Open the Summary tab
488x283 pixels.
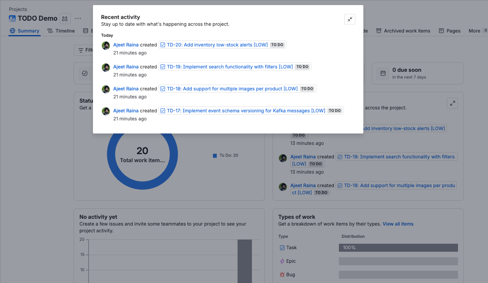pos(25,31)
